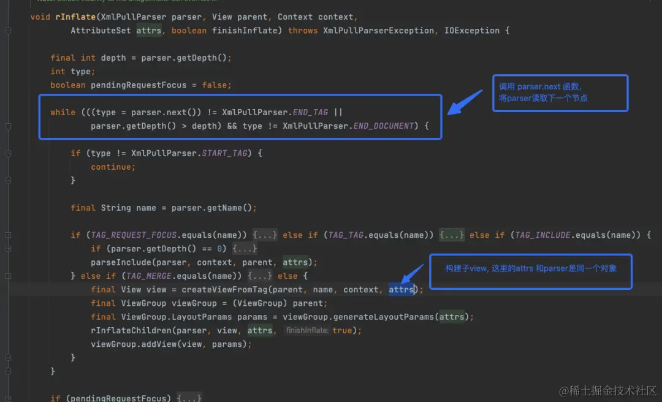The height and width of the screenshot is (402, 662).
Task: Click the 'START_TAG' constant
Action: click(224, 153)
